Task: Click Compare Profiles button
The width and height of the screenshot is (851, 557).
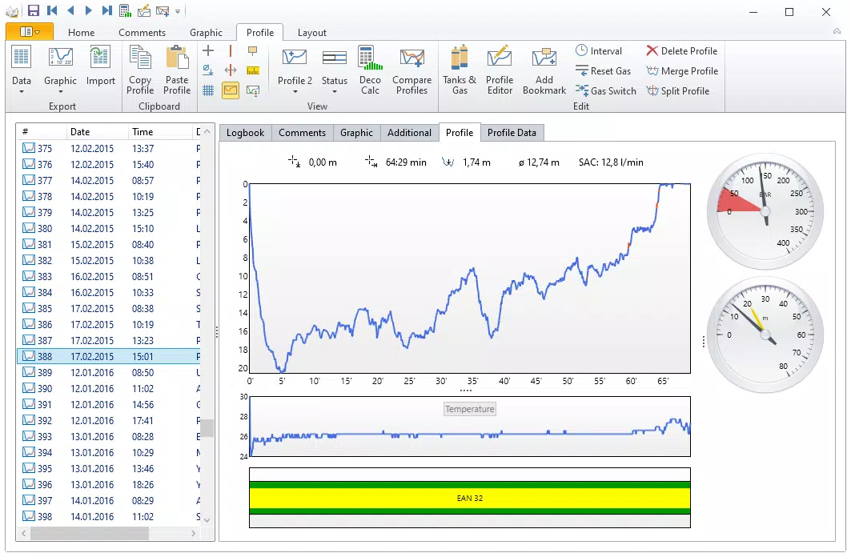Action: pos(412,70)
